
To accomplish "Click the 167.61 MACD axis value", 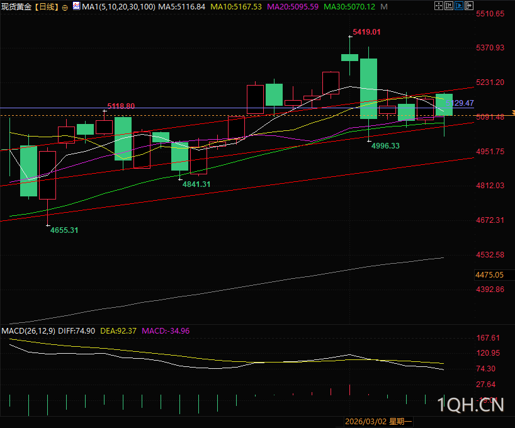I will (488, 337).
